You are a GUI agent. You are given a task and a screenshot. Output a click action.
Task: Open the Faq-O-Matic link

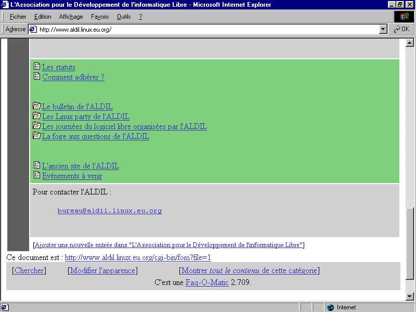(x=207, y=283)
